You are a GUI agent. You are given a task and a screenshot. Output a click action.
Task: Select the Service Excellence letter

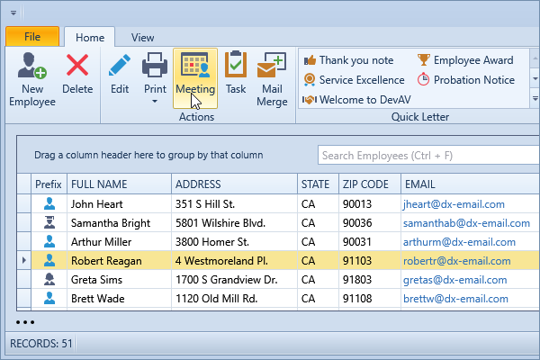point(354,80)
